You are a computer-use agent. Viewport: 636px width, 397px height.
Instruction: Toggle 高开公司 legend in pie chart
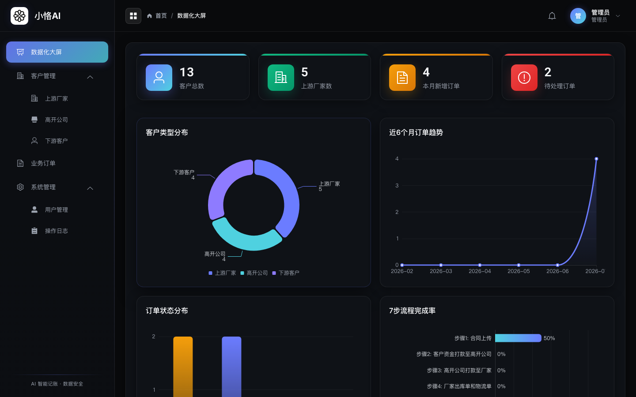(x=254, y=273)
